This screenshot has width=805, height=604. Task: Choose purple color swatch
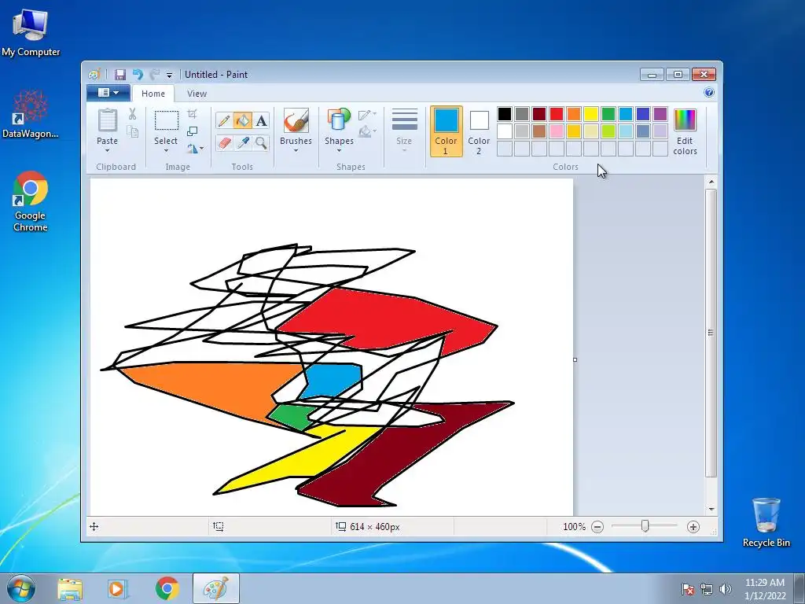(660, 113)
